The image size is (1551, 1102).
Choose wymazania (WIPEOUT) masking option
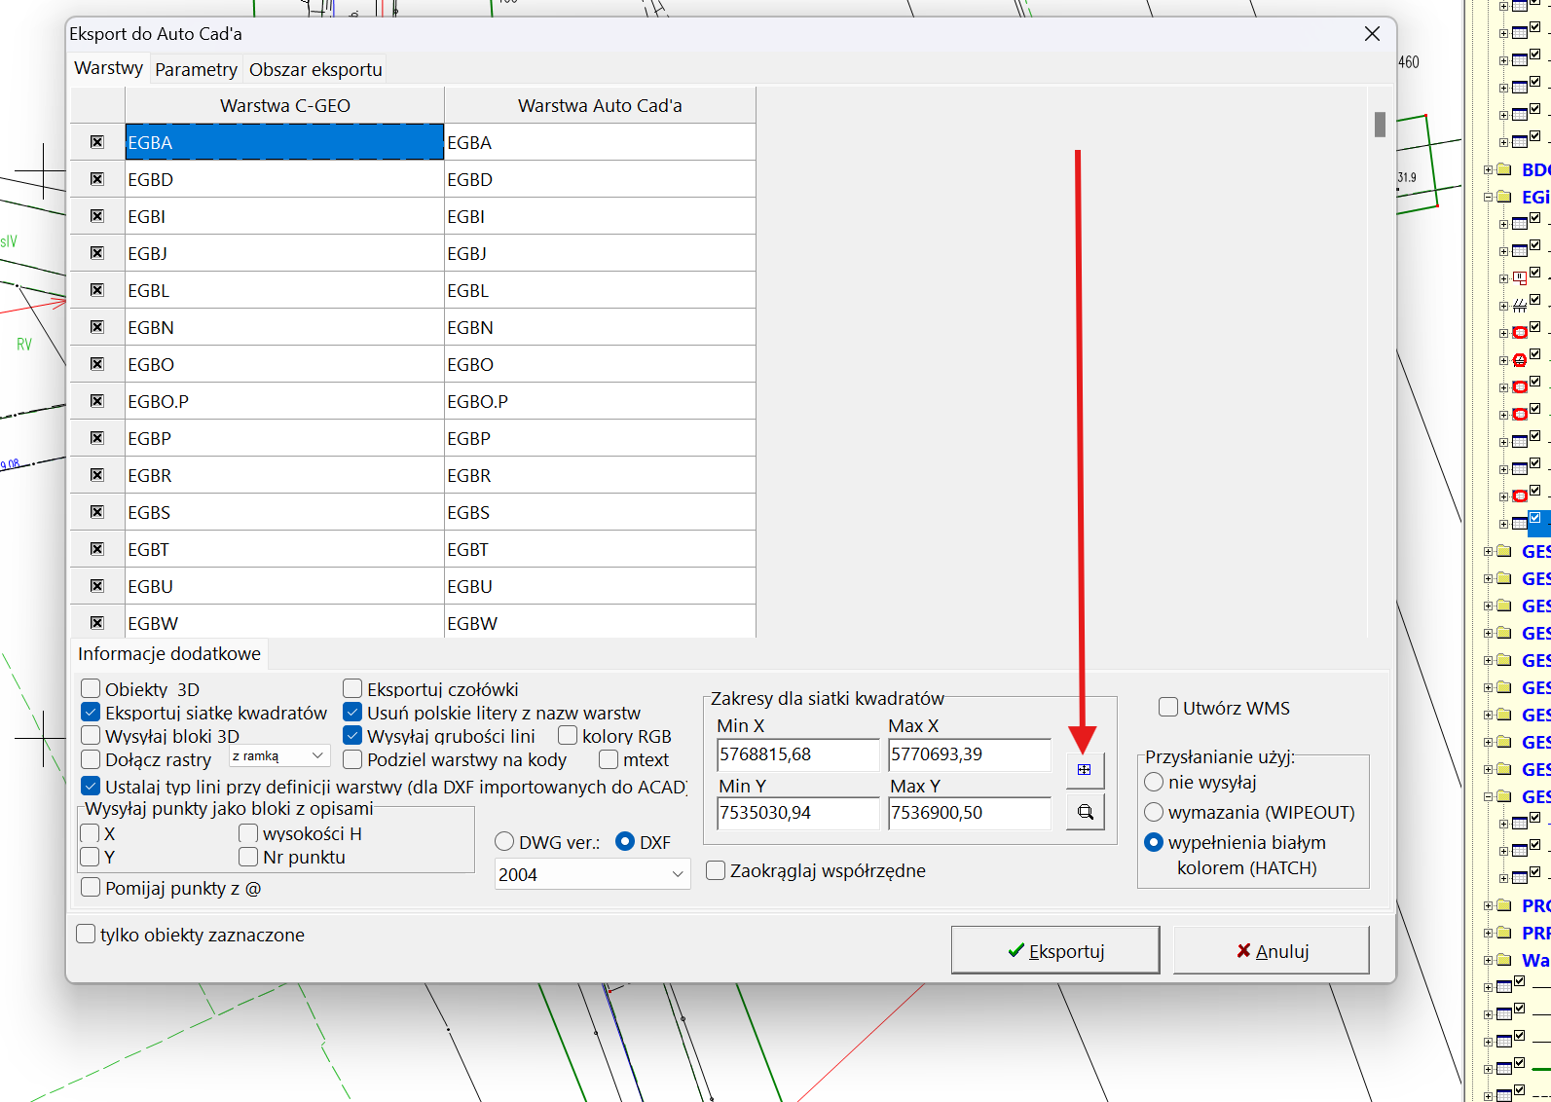(1154, 812)
